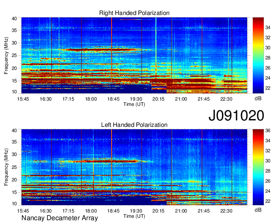Click the 21:00 tick under Left Handed plot
Screen dimensions: 275x223
pyautogui.click(x=181, y=211)
